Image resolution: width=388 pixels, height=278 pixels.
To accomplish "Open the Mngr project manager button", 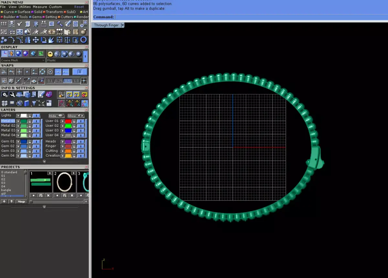I will pyautogui.click(x=21, y=201).
